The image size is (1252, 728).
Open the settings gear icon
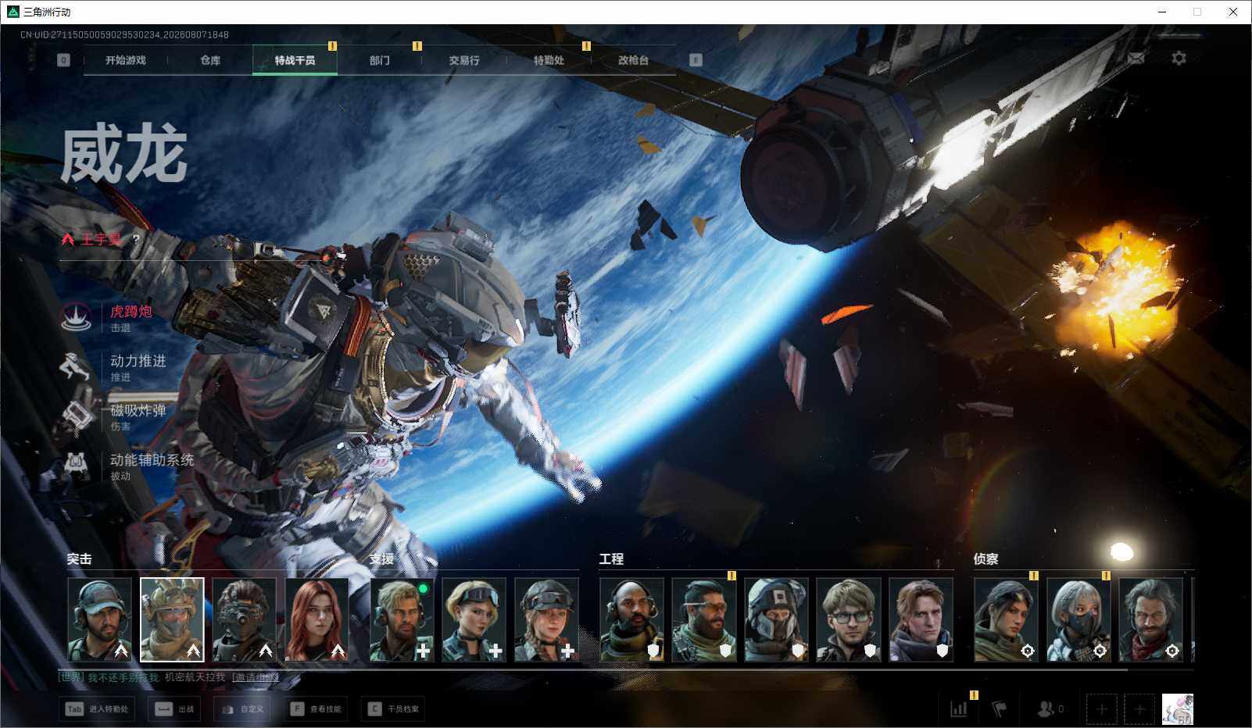(1179, 59)
